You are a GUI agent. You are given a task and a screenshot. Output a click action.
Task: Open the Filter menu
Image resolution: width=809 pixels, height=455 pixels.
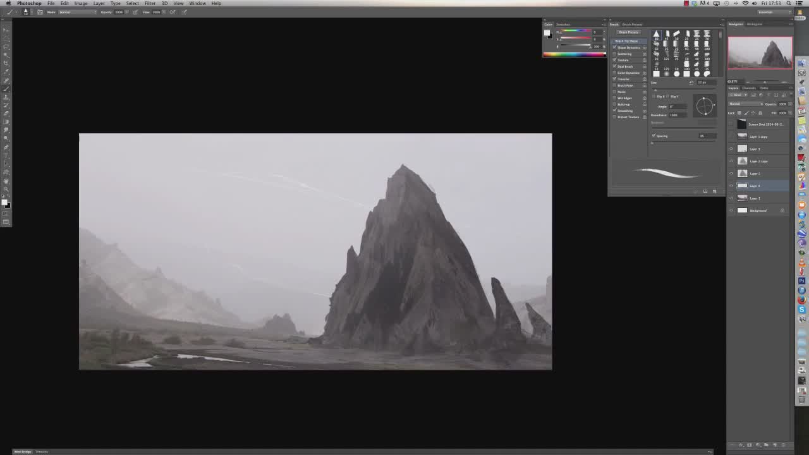tap(150, 3)
